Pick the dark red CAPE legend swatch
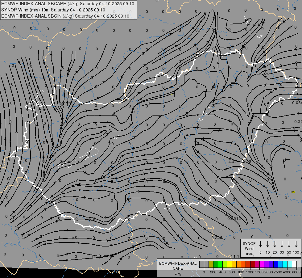 [253, 264]
